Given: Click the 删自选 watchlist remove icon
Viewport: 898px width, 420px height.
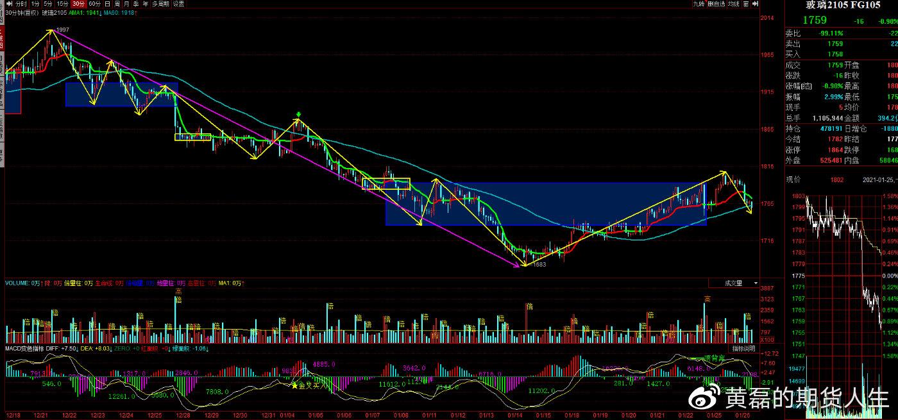Looking at the screenshot, I should pos(716,4).
